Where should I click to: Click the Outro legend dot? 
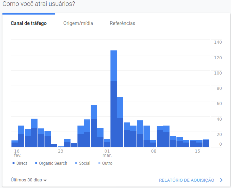point(99,163)
